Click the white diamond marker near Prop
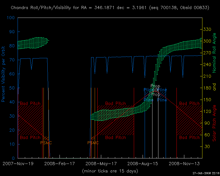 tap(155, 90)
